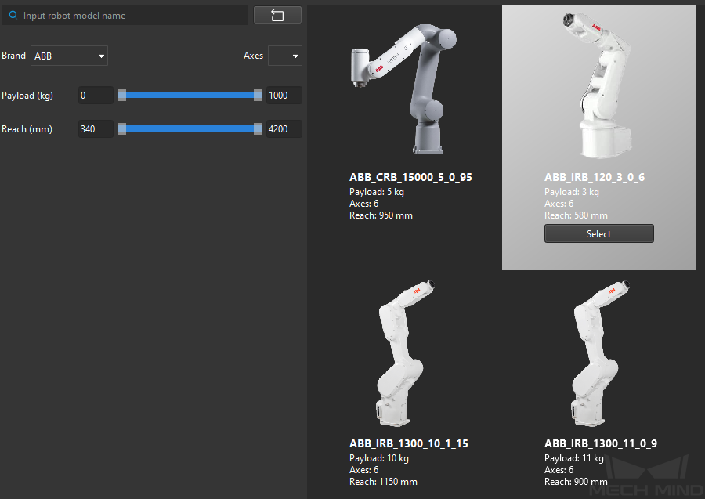Click the ABB_CRB_15000_5_0_95 model name
The width and height of the screenshot is (705, 499).
(x=410, y=178)
